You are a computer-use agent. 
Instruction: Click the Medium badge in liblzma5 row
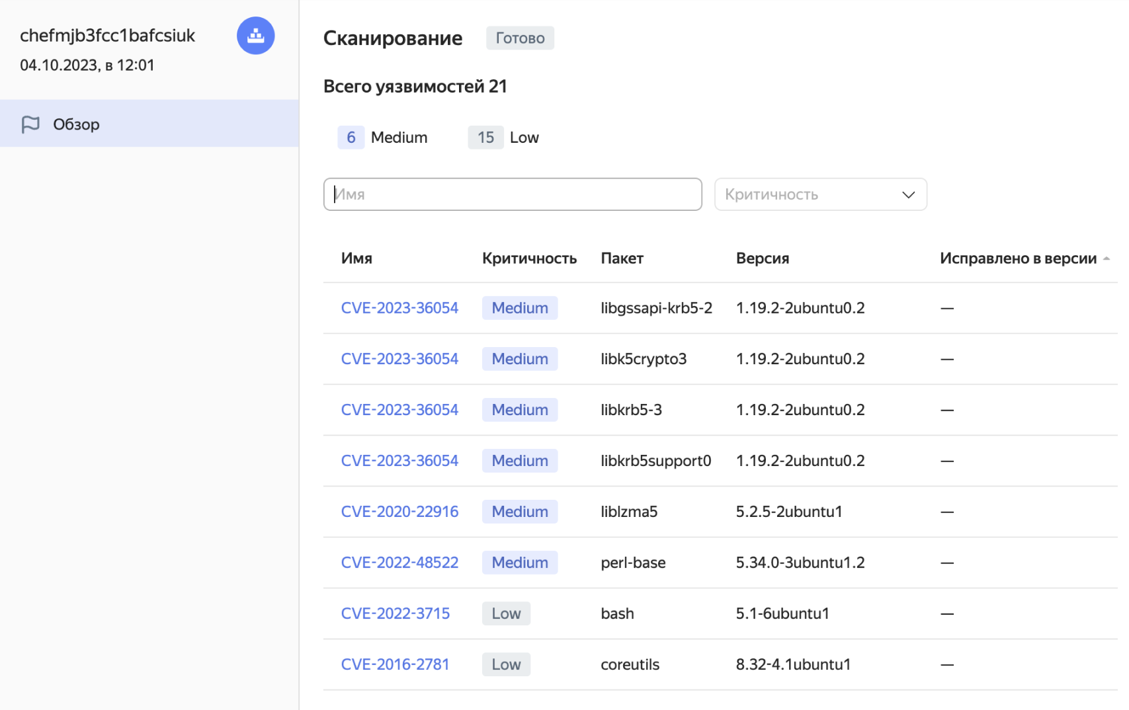(x=520, y=512)
